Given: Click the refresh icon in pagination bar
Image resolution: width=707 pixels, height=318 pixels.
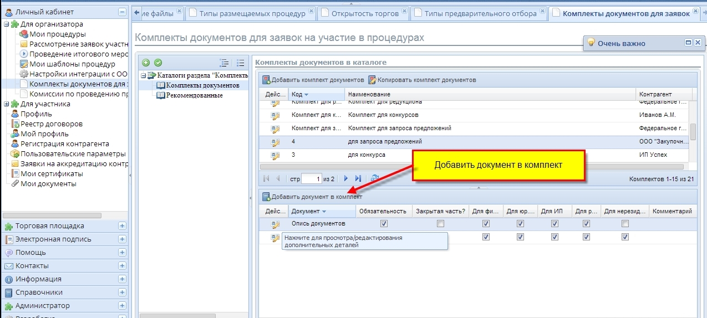Looking at the screenshot, I should pos(375,178).
